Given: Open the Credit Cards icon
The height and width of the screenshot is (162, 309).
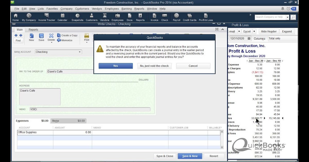Looking at the screenshot, I should tap(190, 17).
